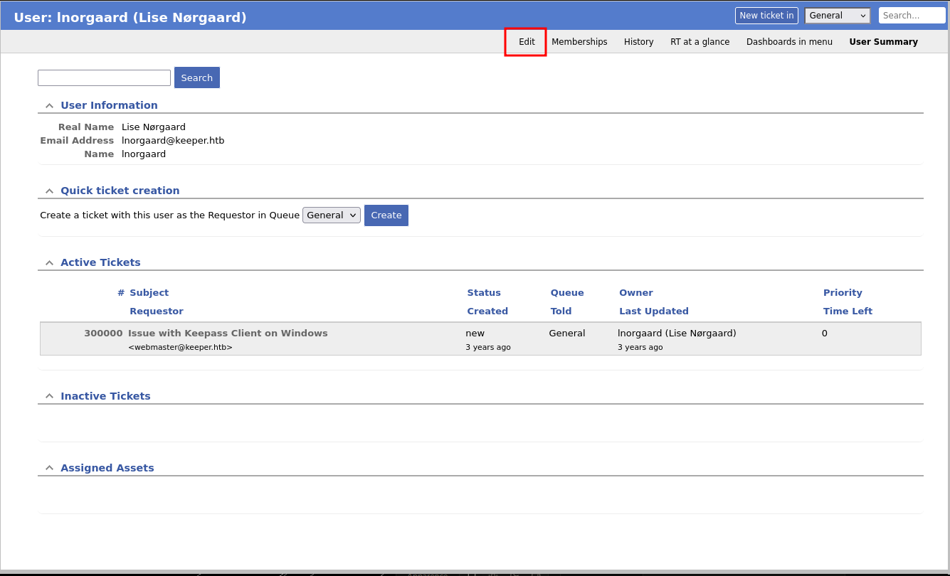Click the Inactive Tickets heading link
Screen dimensions: 950x576
click(x=105, y=396)
